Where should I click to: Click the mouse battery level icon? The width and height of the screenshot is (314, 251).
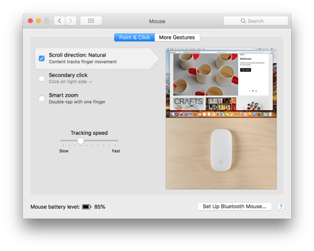[x=87, y=207]
